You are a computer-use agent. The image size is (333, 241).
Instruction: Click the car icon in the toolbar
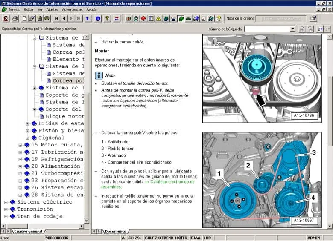[47, 18]
